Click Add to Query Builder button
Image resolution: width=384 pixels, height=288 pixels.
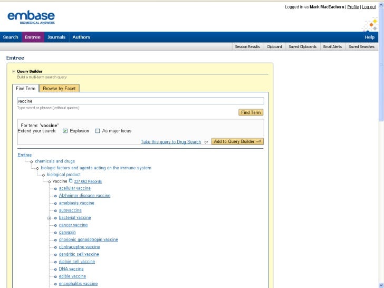tap(237, 141)
